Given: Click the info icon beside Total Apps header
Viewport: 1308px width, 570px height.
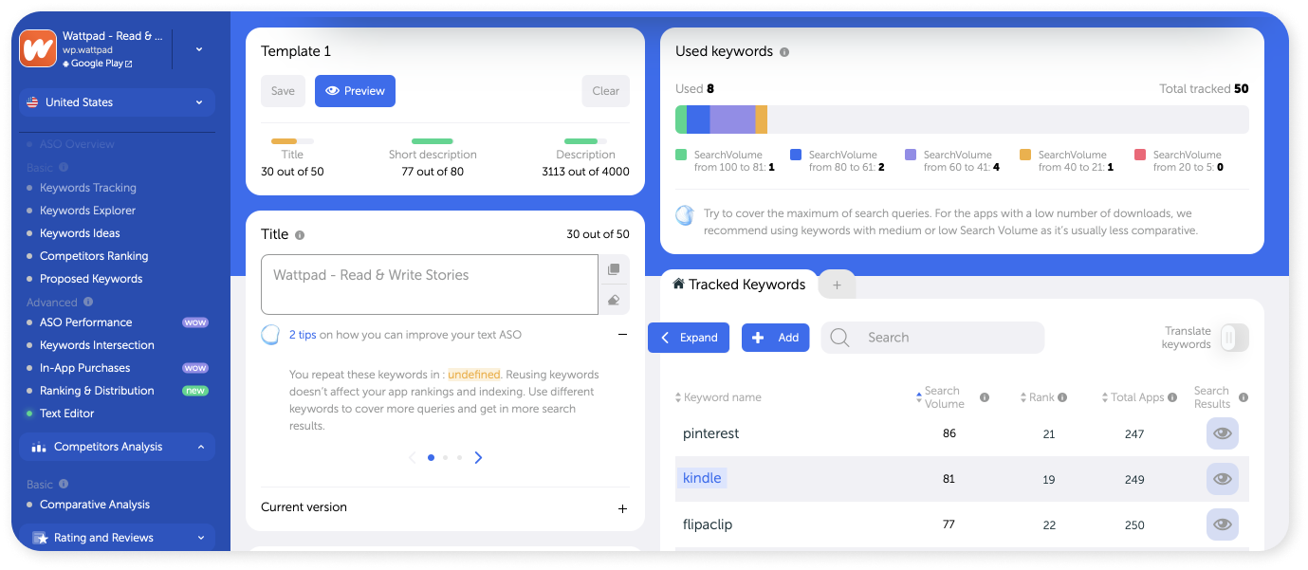Looking at the screenshot, I should click(x=1172, y=397).
